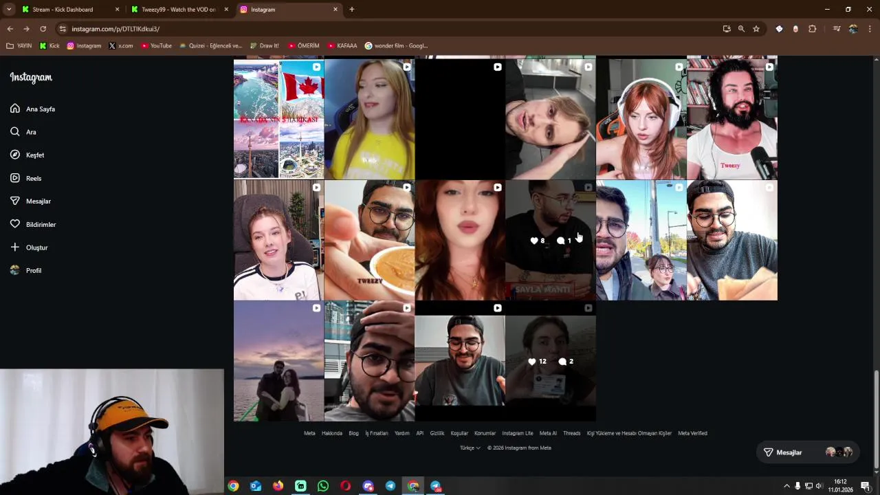Open the Canada flag reel thumbnail
880x495 pixels.
click(x=278, y=119)
